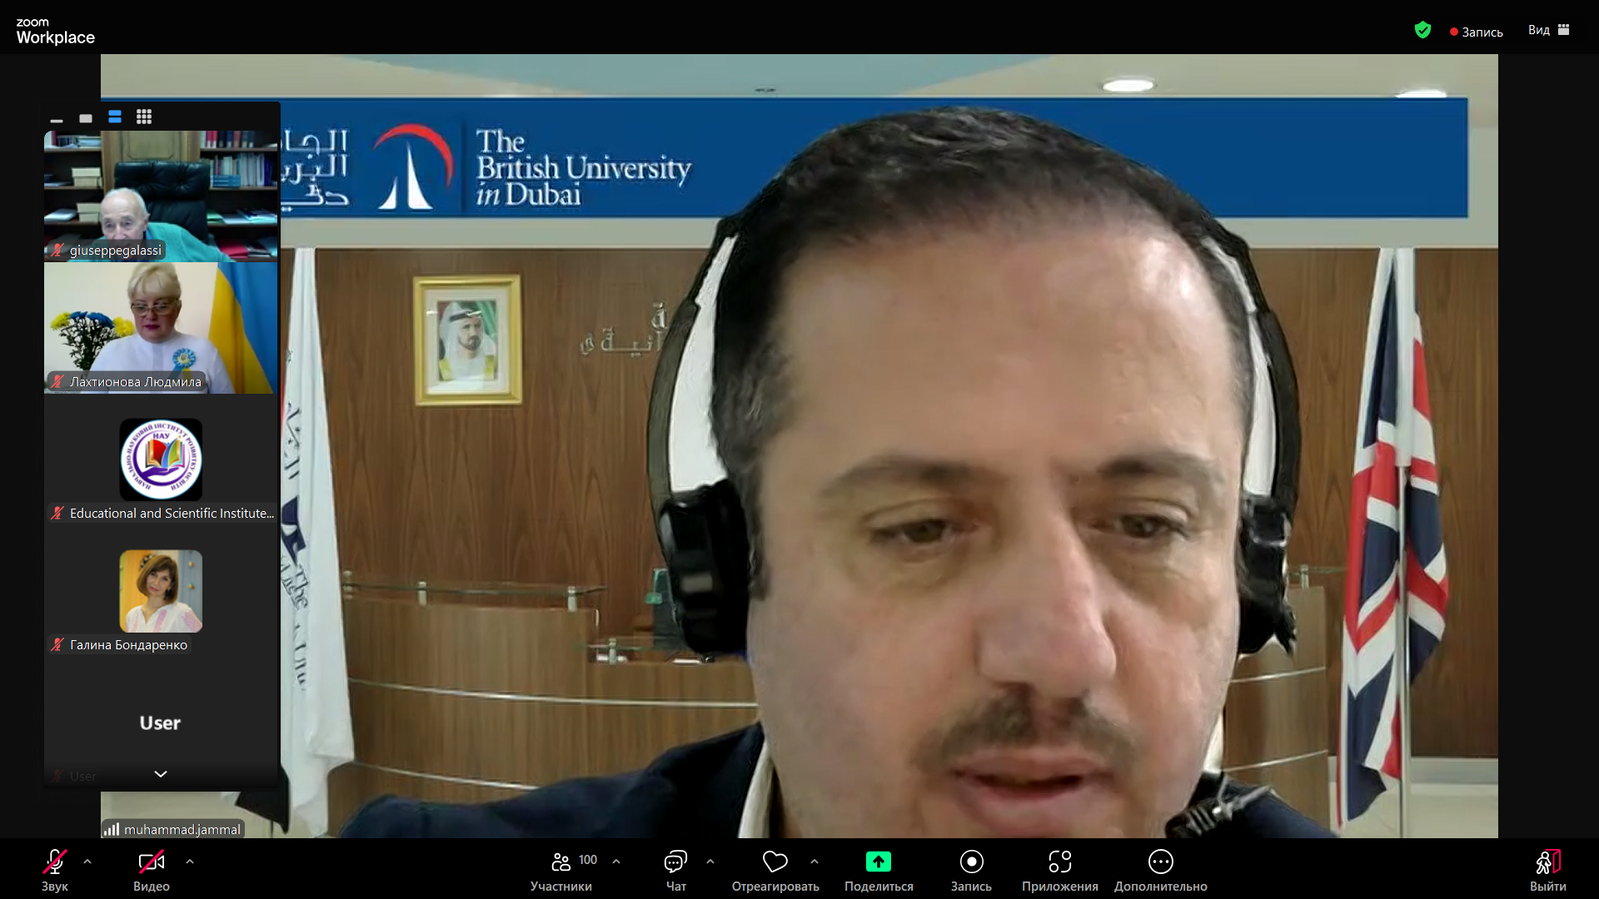Click the Выйти (Leave) button
Screen dimensions: 1599x899
tap(1547, 870)
